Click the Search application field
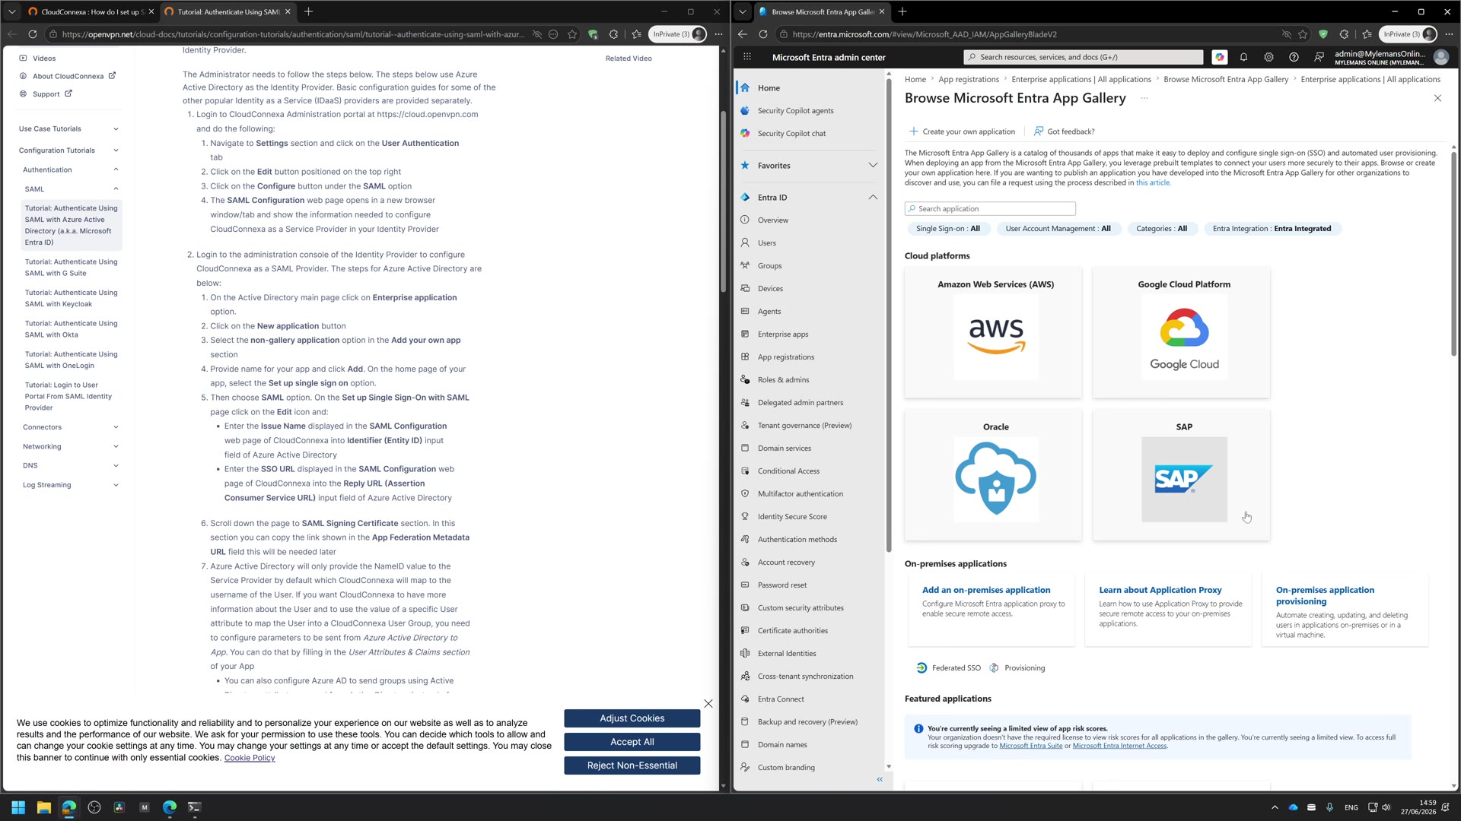 point(990,209)
